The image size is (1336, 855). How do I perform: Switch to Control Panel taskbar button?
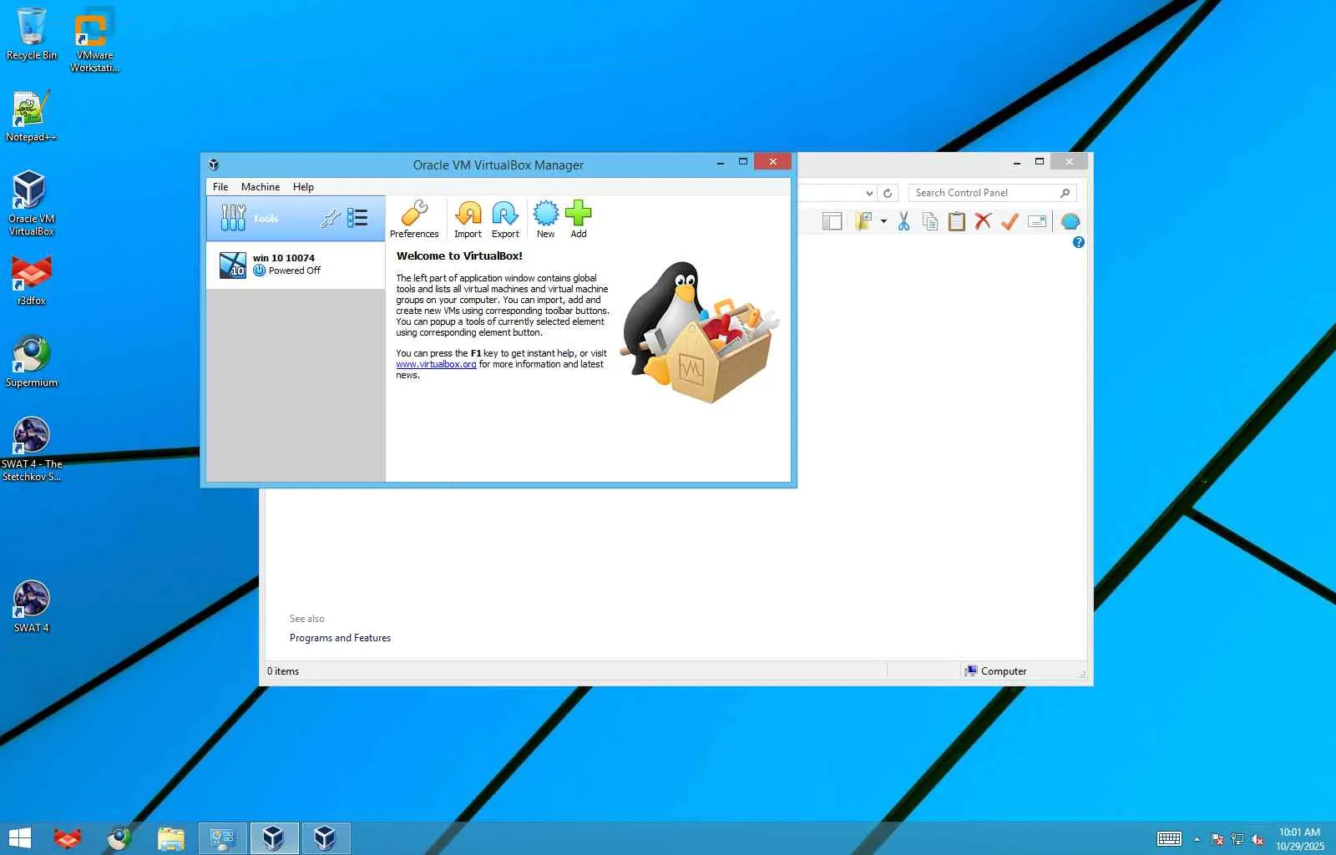(x=222, y=838)
